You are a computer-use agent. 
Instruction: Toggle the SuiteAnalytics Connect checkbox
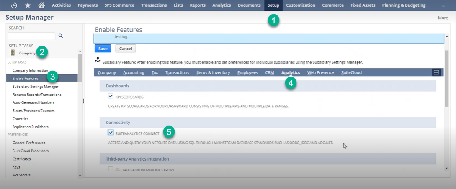tap(111, 133)
